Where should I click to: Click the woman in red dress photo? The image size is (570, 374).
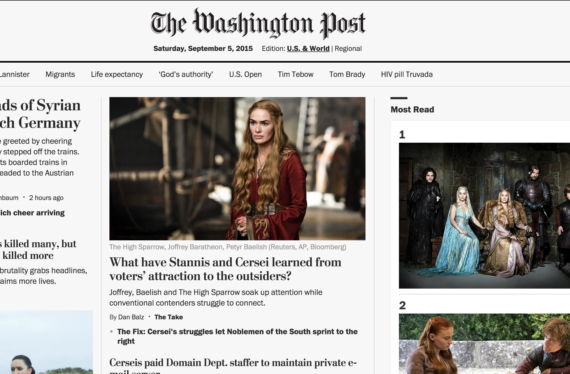(237, 168)
